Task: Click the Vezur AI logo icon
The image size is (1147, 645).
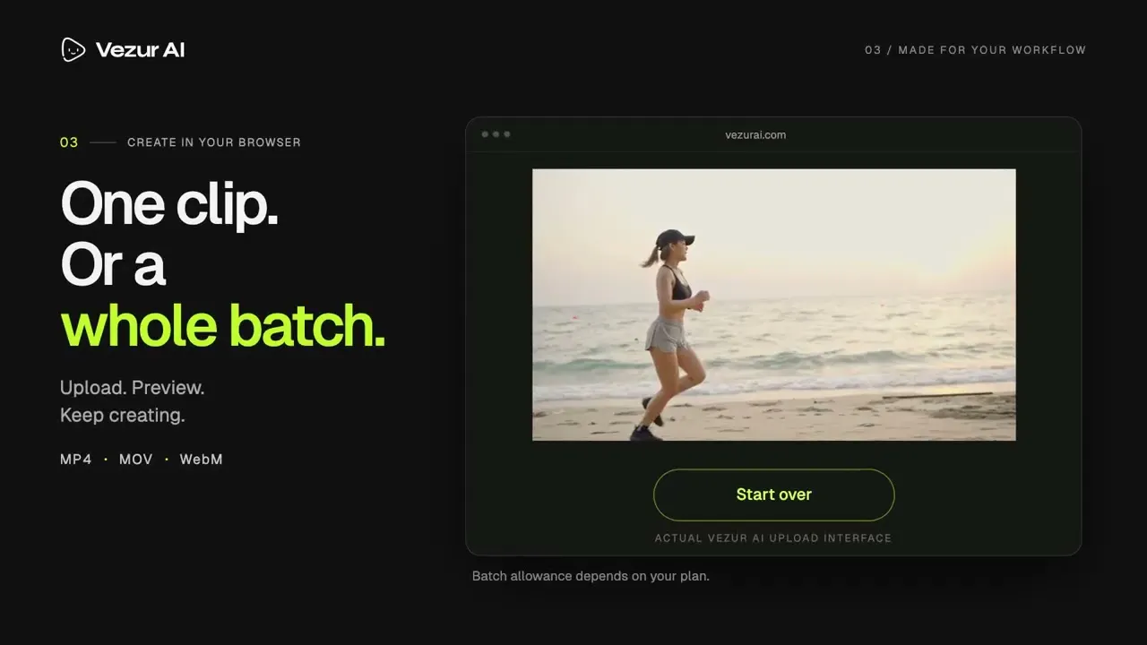Action: pyautogui.click(x=73, y=50)
